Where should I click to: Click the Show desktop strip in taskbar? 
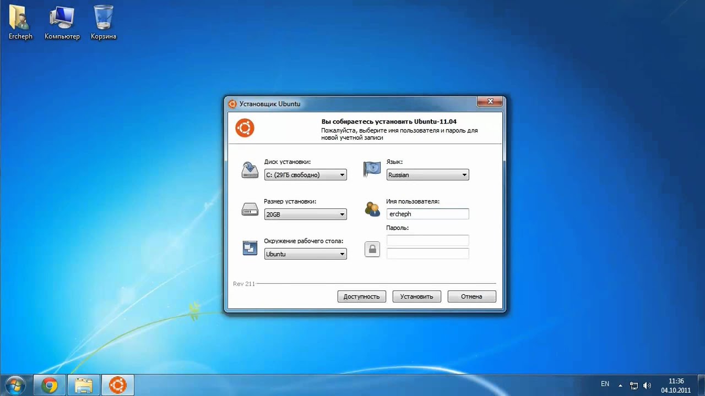pos(701,385)
